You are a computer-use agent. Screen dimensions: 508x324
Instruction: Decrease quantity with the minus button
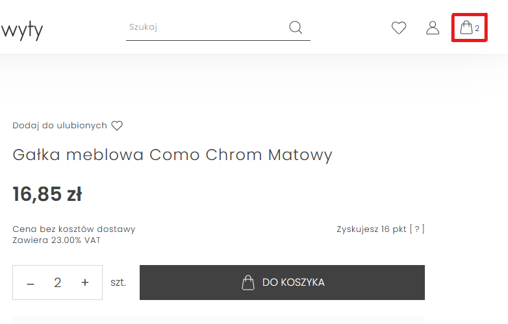click(31, 283)
